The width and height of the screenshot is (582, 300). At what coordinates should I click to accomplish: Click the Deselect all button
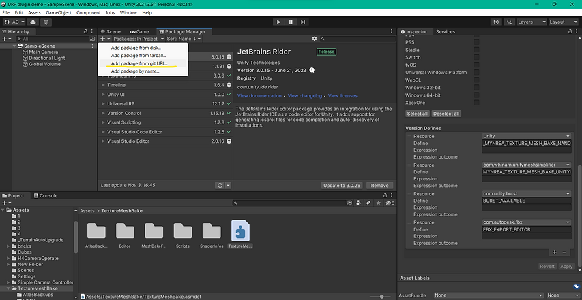446,114
